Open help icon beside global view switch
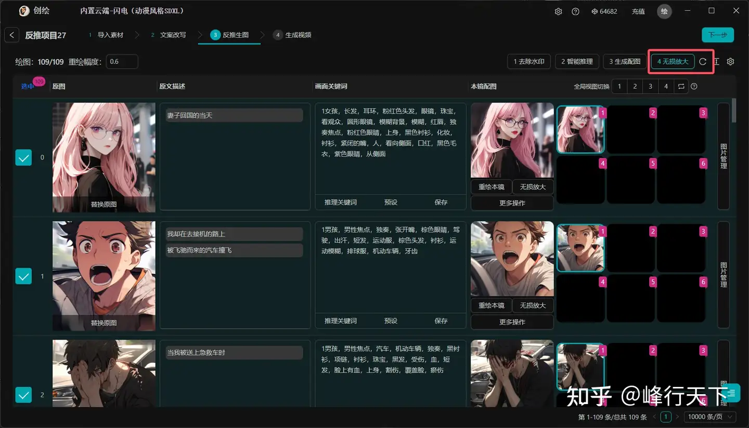This screenshot has width=749, height=428. tap(694, 86)
